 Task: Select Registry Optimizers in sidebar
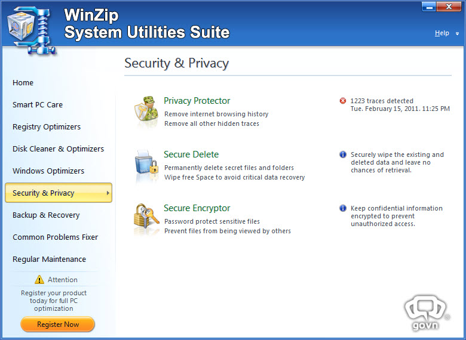[47, 127]
